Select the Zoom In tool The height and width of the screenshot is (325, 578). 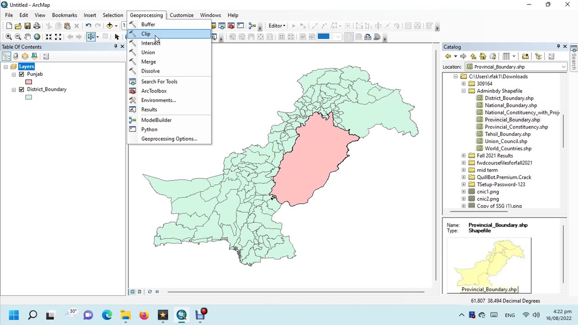9,37
